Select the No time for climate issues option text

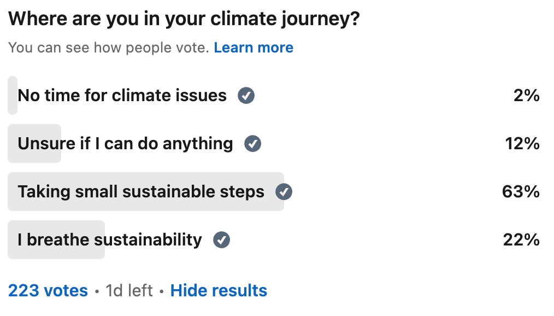122,96
